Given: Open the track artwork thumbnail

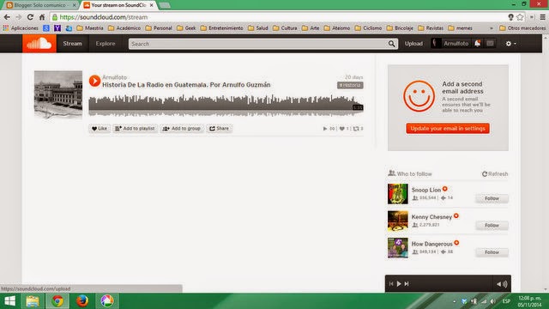Looking at the screenshot, I should pos(58,94).
